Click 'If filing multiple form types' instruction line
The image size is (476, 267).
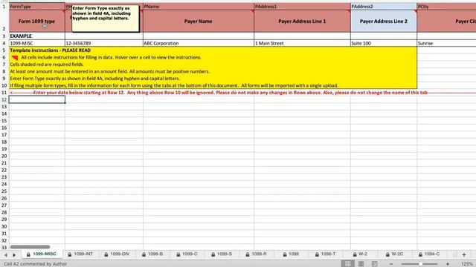[173, 86]
